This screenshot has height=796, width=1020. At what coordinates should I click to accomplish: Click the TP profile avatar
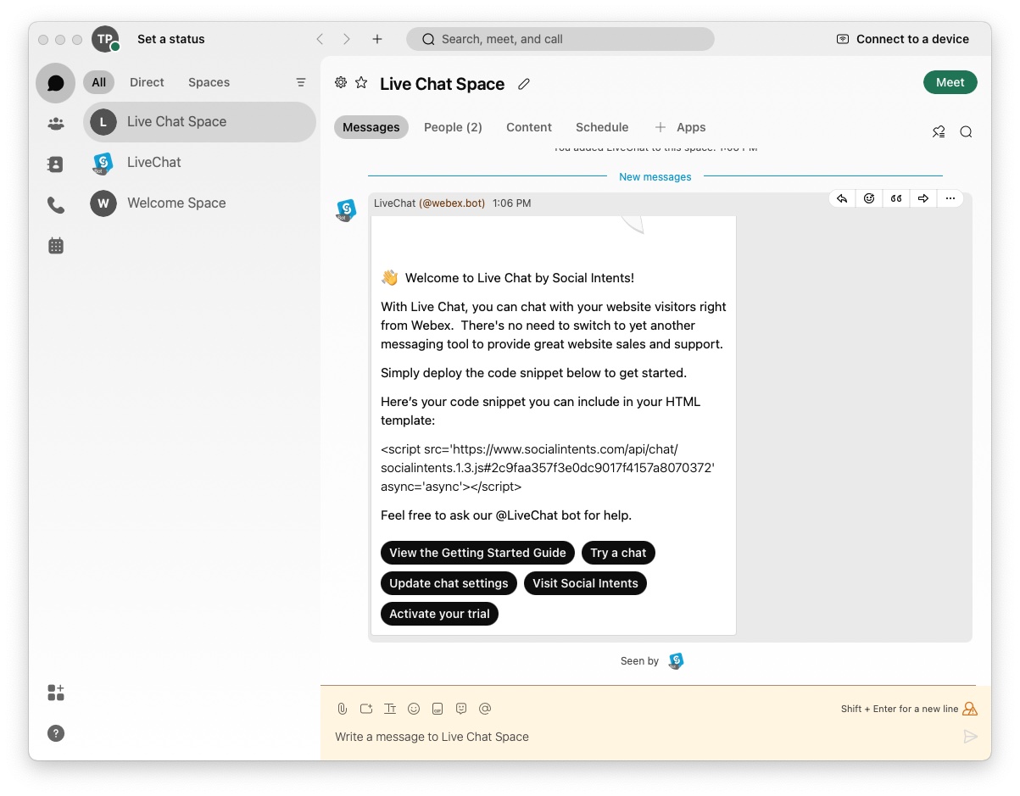pos(105,39)
